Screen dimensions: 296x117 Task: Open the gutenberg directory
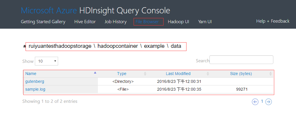pos(35,81)
